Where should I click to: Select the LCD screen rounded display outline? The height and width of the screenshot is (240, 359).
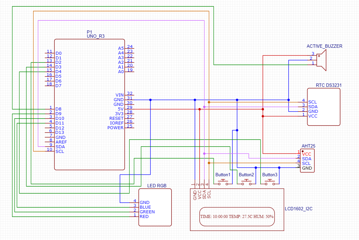click(x=237, y=217)
